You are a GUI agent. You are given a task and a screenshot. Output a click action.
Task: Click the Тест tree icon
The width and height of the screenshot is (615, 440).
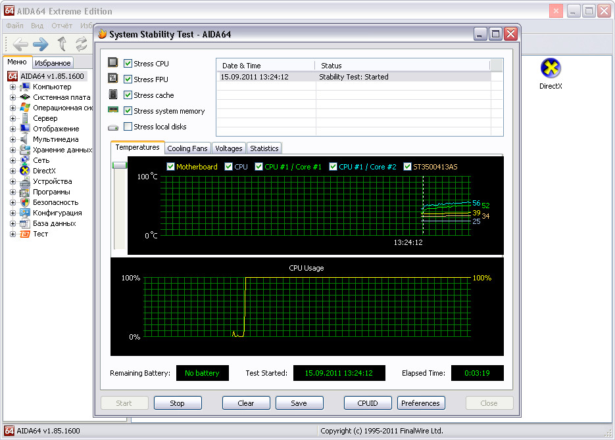[25, 234]
